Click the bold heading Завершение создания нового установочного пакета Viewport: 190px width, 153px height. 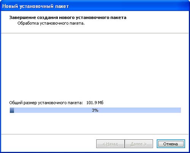pyautogui.click(x=68, y=18)
